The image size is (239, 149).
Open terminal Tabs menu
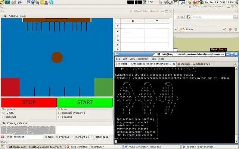tap(153, 59)
